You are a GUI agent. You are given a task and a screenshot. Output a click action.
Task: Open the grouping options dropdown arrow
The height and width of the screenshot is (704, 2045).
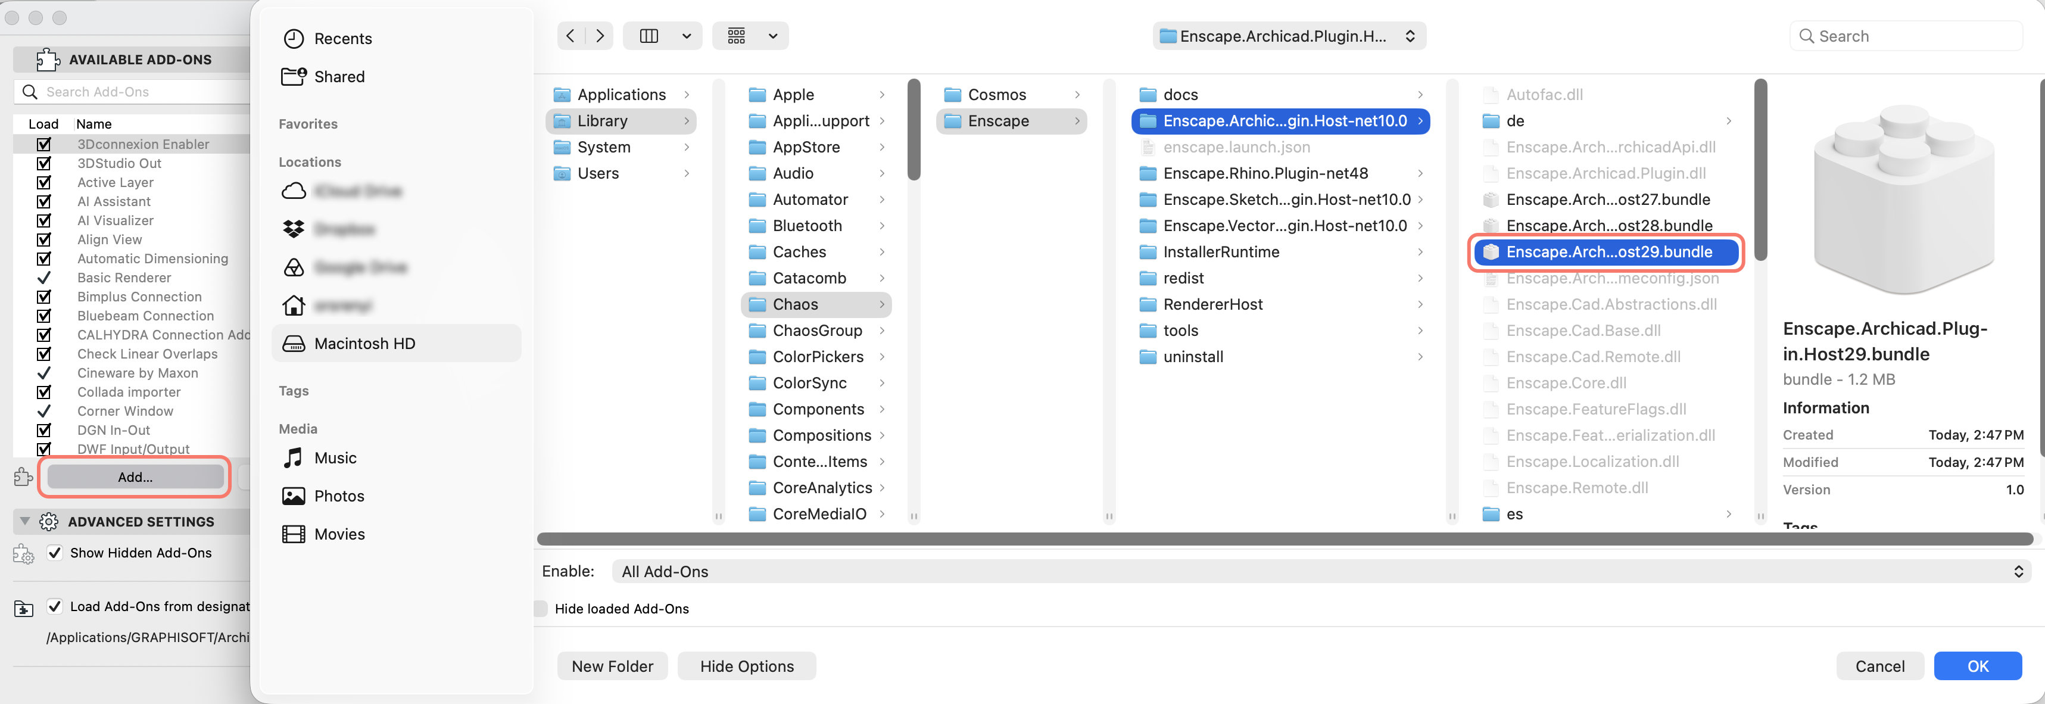point(772,36)
